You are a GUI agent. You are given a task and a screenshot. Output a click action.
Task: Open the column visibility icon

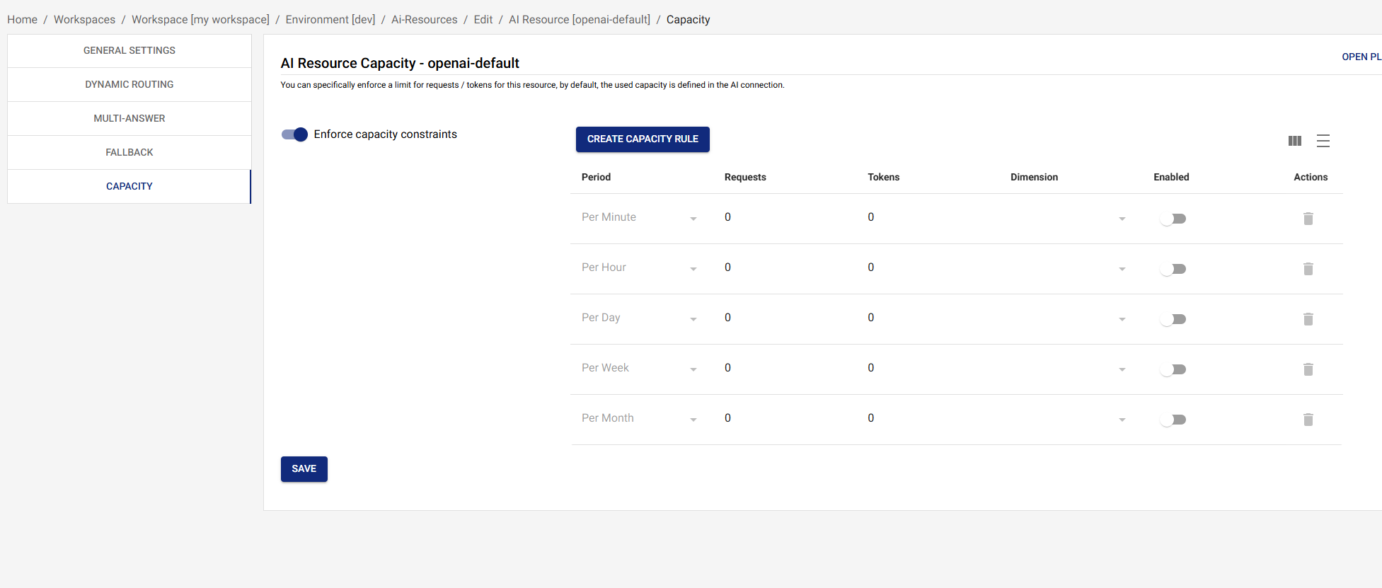pyautogui.click(x=1295, y=141)
